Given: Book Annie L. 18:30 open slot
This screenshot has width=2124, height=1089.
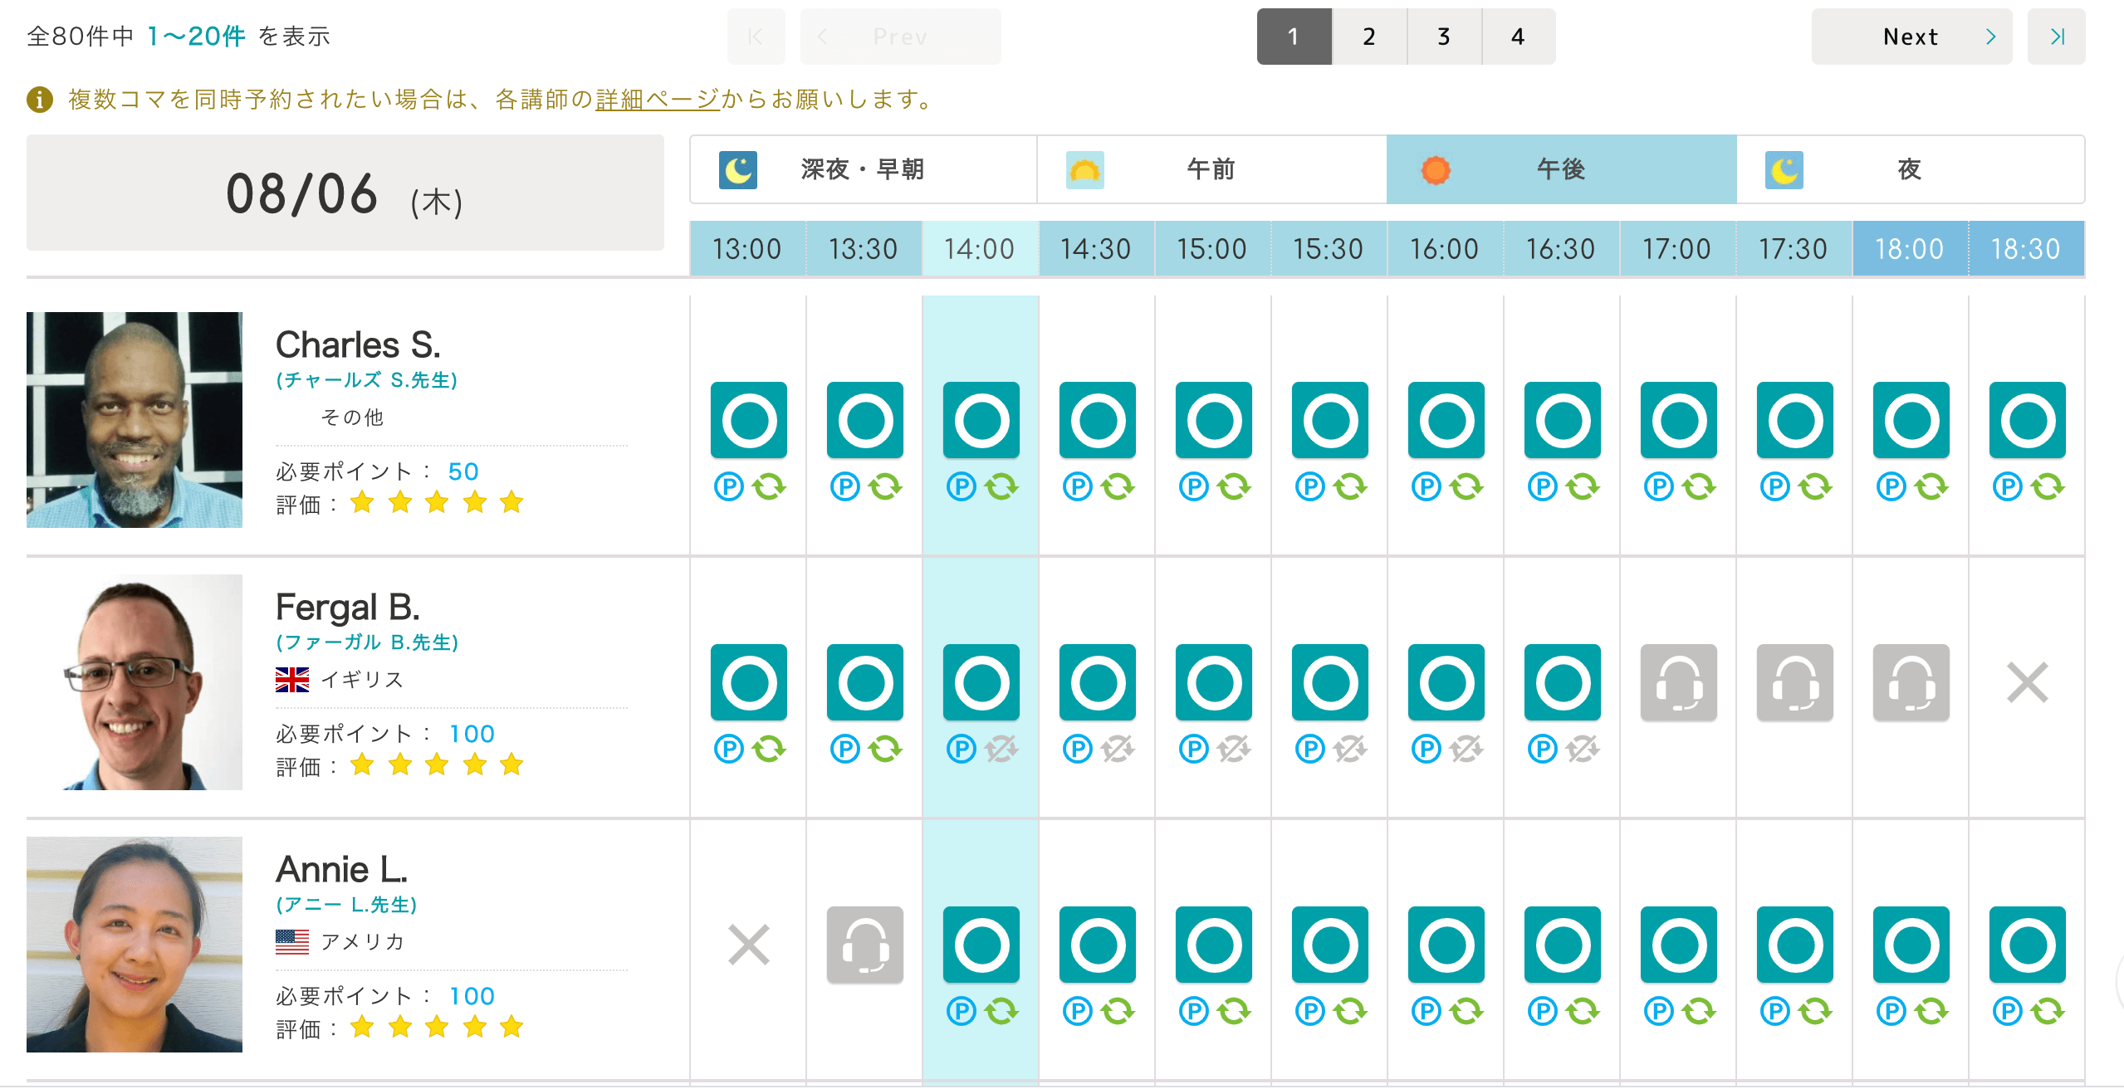Looking at the screenshot, I should (2027, 945).
